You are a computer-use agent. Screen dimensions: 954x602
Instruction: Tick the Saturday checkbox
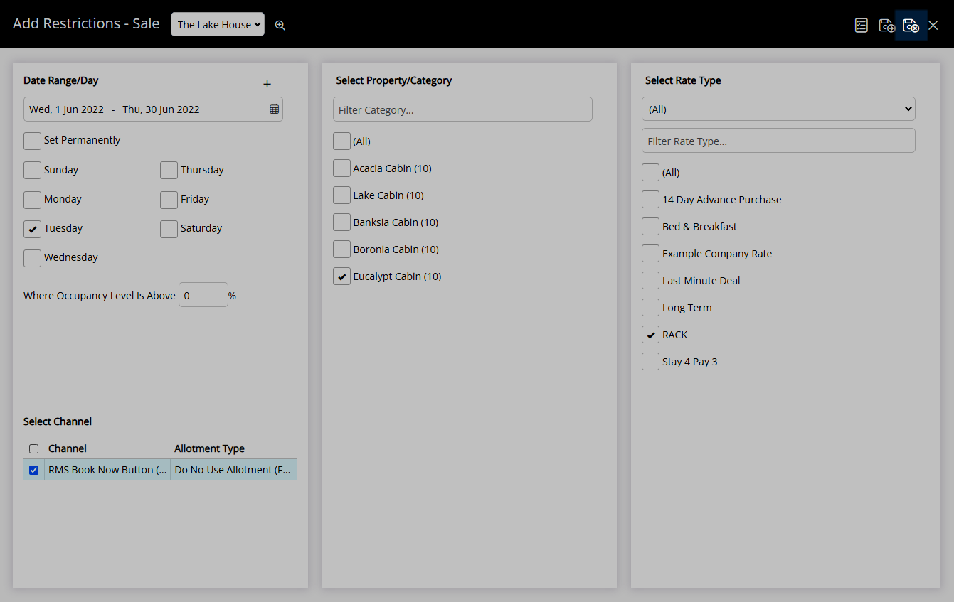tap(169, 229)
